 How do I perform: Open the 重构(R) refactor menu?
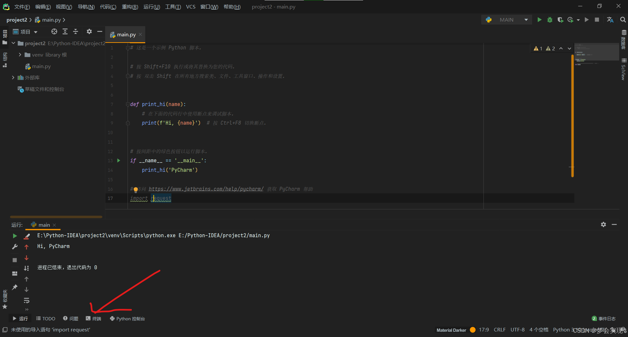click(130, 7)
